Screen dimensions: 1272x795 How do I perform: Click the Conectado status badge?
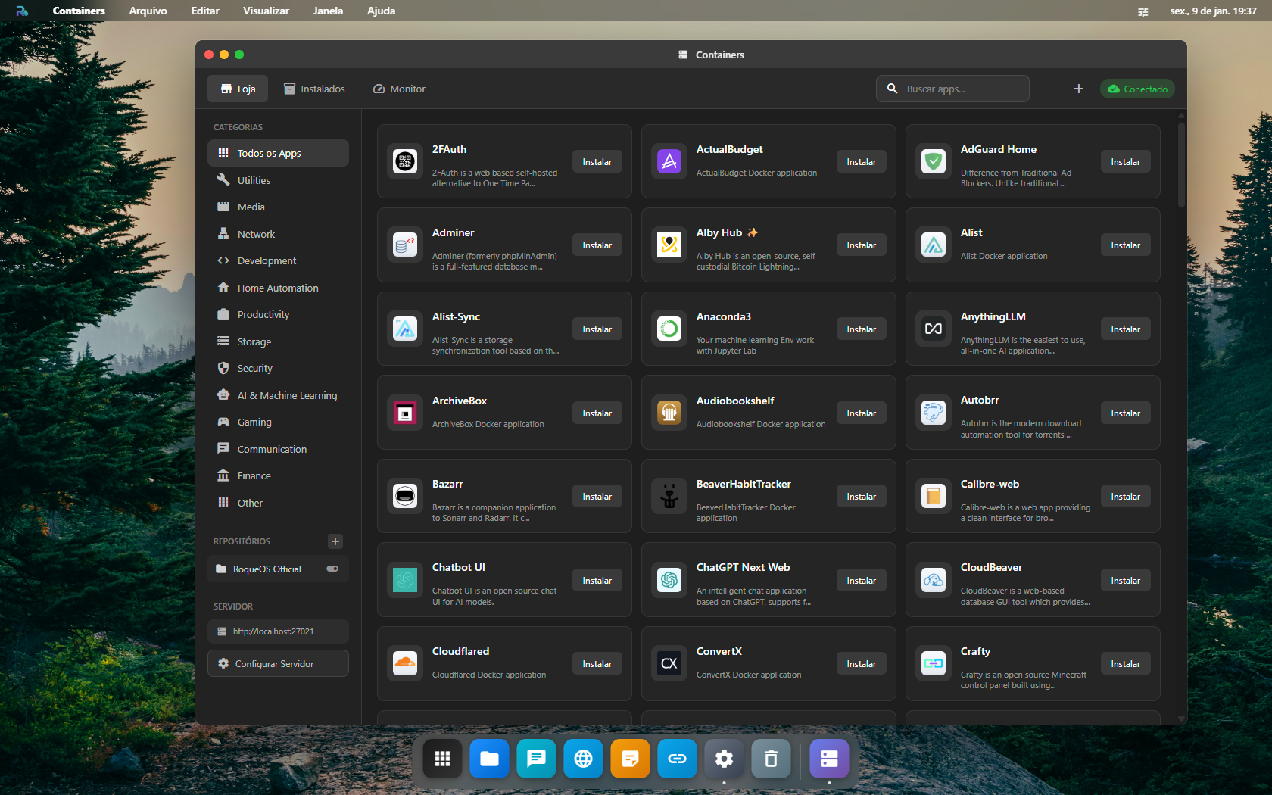[1137, 89]
